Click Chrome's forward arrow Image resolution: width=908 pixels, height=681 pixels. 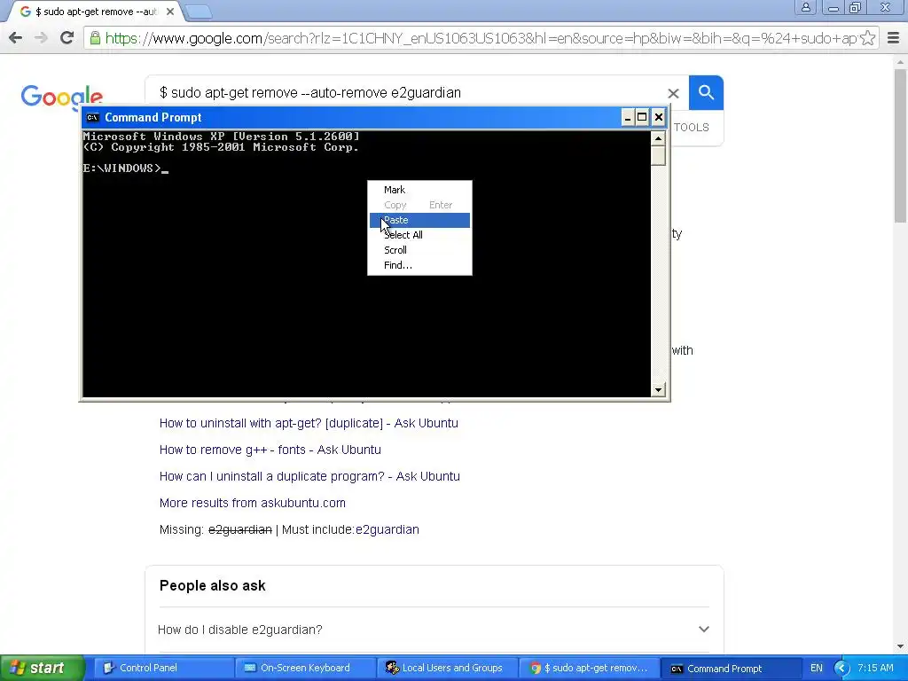[41, 38]
